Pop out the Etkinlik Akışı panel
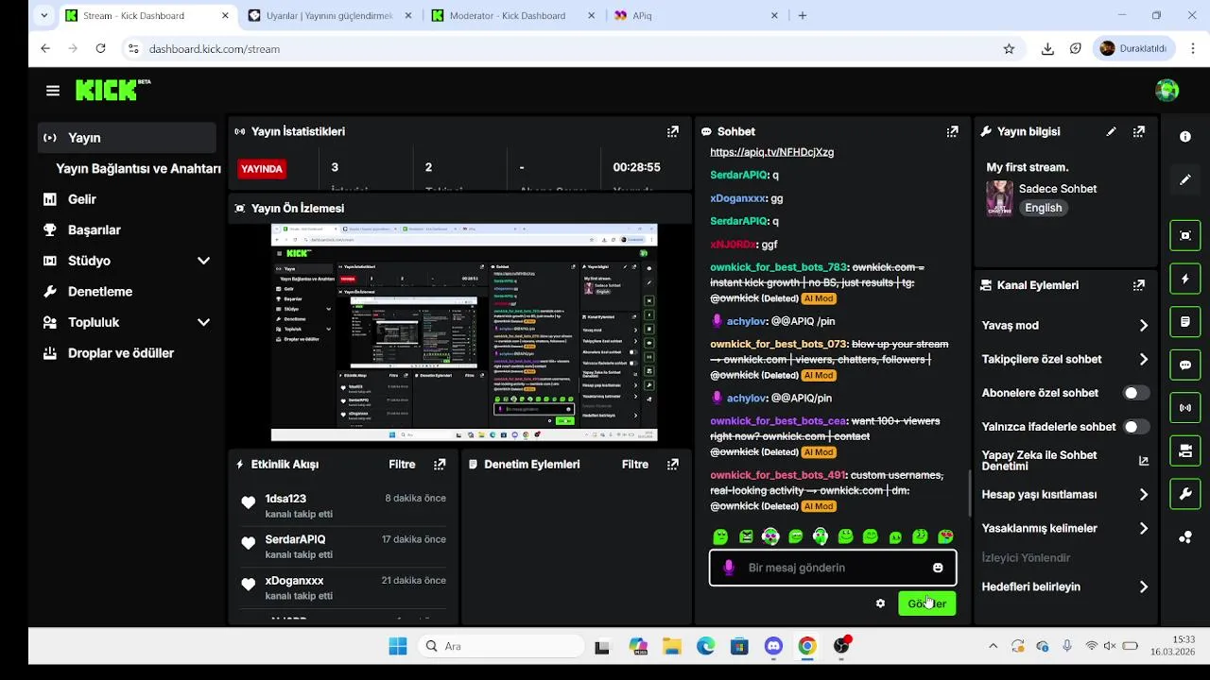This screenshot has height=680, width=1210. 440,464
